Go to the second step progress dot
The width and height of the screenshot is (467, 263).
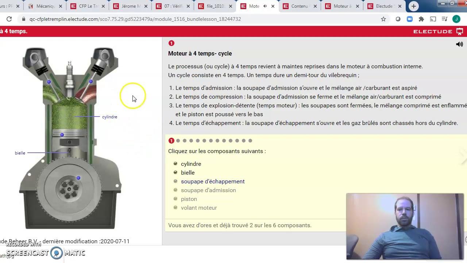(178, 141)
